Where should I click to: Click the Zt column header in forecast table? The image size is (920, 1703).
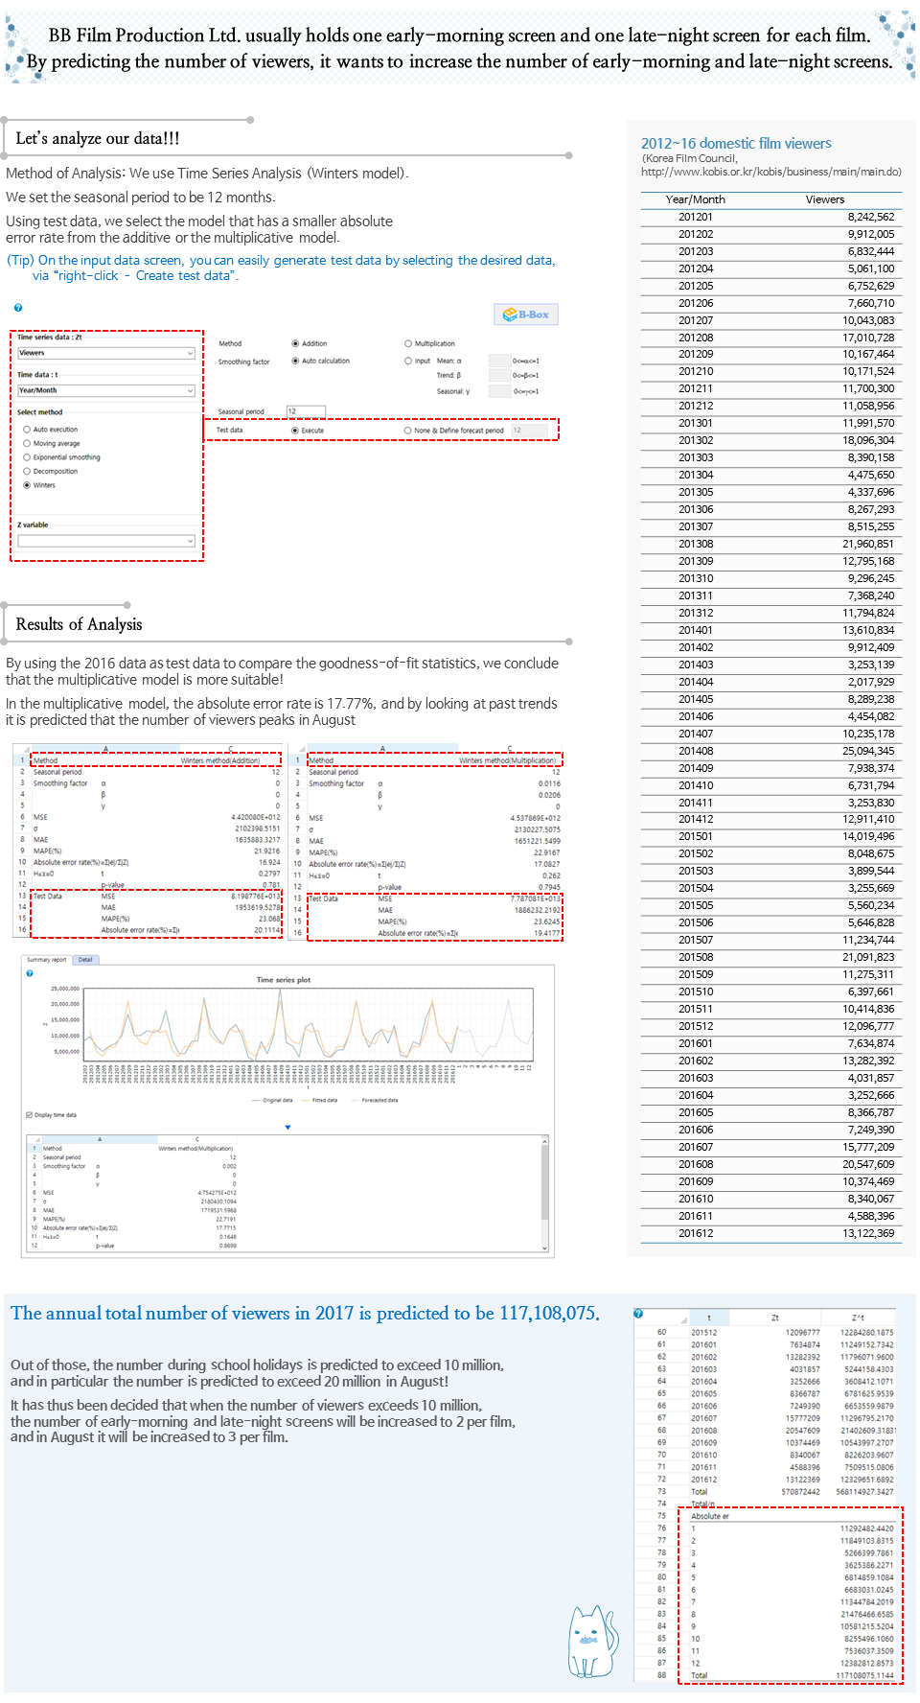775,1318
